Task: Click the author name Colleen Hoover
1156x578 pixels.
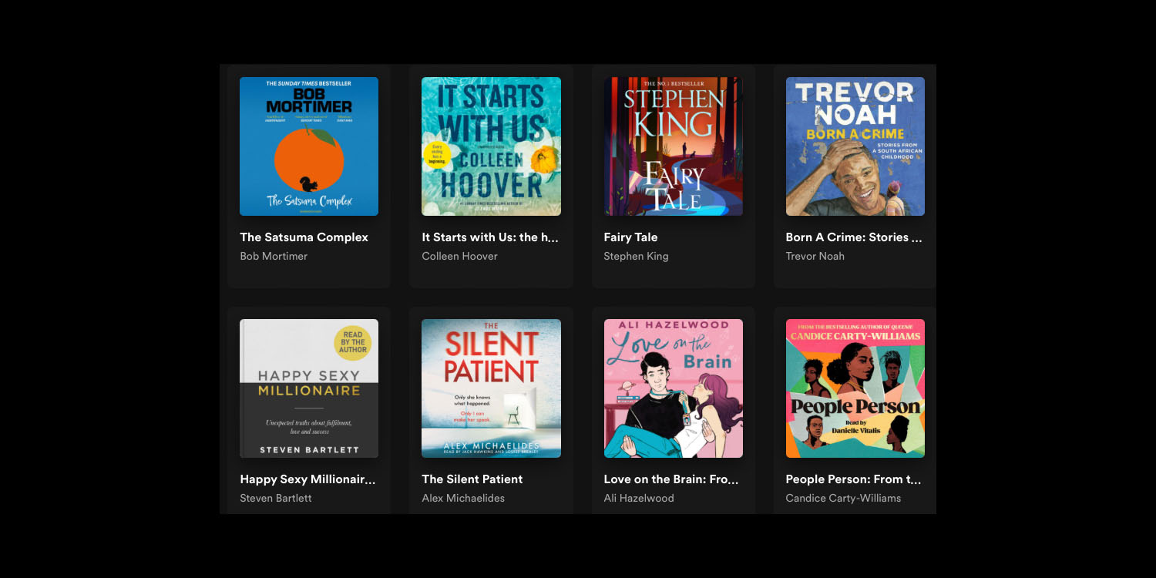Action: (459, 257)
